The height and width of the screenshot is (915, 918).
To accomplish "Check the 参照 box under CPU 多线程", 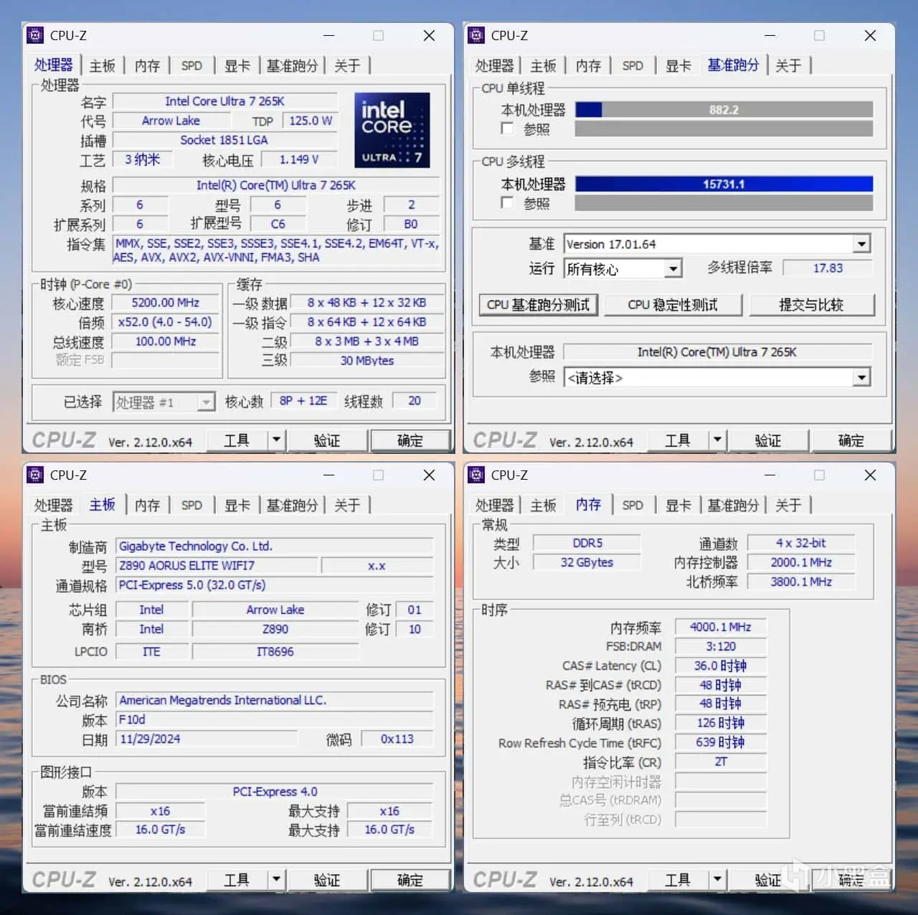I will (507, 203).
